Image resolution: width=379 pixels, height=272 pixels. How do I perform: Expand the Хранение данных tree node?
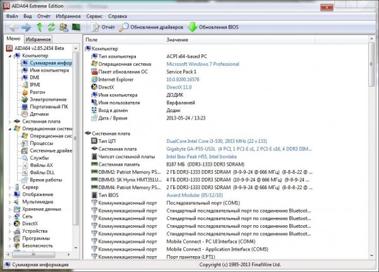point(10,209)
